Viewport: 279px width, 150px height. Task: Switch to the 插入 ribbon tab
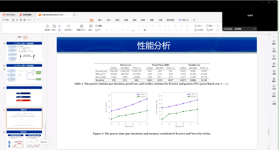[x=100, y=20]
